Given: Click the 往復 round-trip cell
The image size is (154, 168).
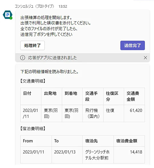Looking at the screenshot, I should (114, 113).
